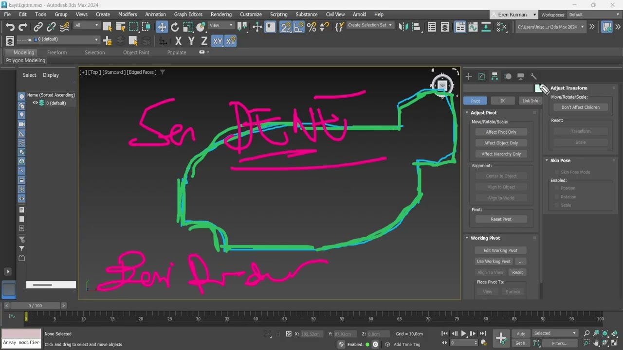Click the Play Animation button

463,333
